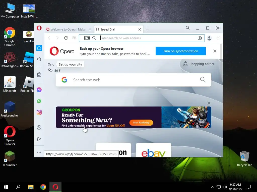Open the volume tray icon
This screenshot has height=192, width=257.
click(x=225, y=187)
